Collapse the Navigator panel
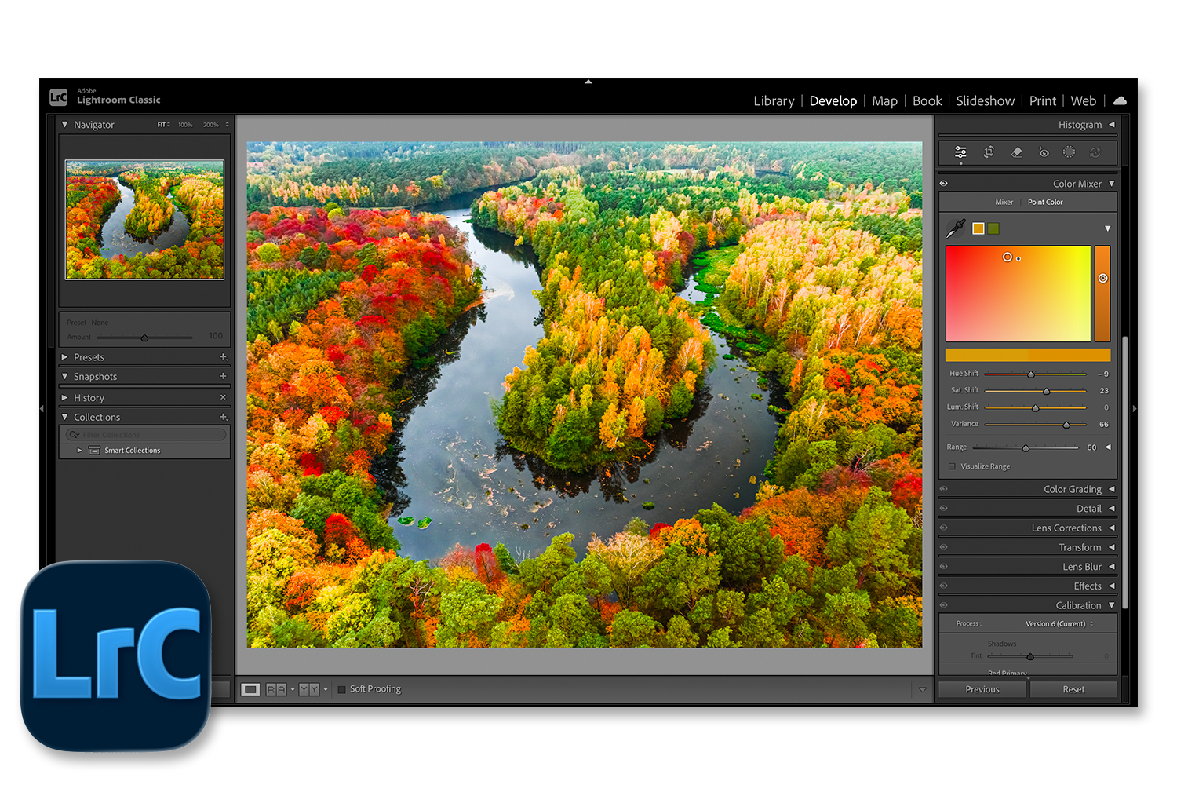This screenshot has width=1177, height=785. 64,124
